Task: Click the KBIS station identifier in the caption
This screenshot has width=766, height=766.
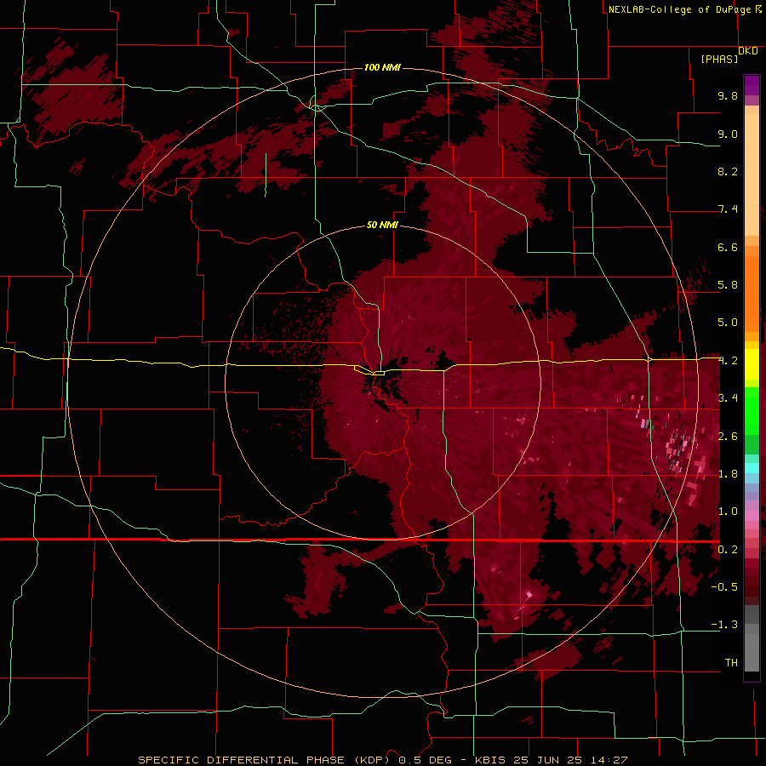Action: pos(490,760)
